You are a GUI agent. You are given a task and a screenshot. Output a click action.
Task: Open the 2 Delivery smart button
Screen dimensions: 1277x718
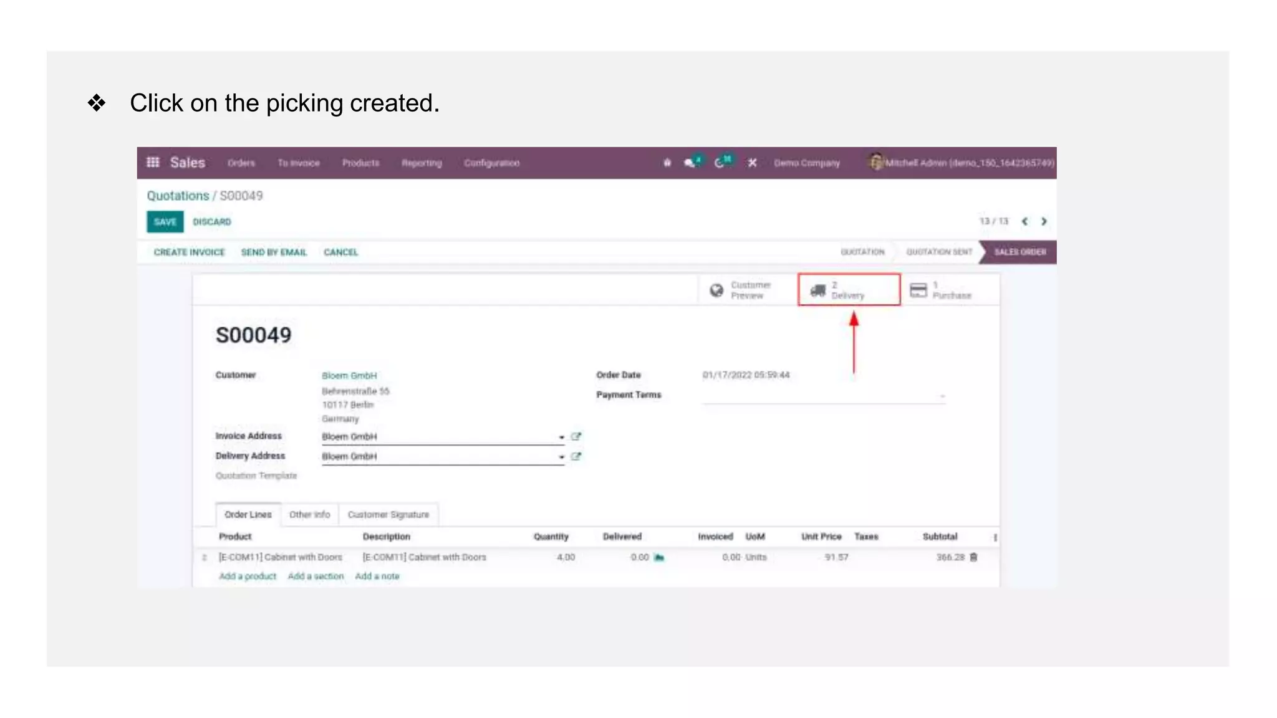[849, 290]
